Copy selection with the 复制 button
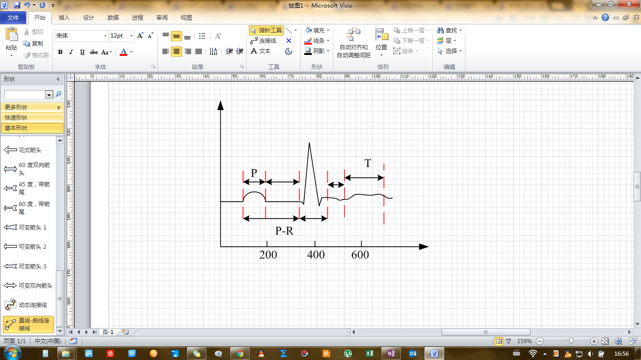Screen dimensions: 641x360 [32, 43]
